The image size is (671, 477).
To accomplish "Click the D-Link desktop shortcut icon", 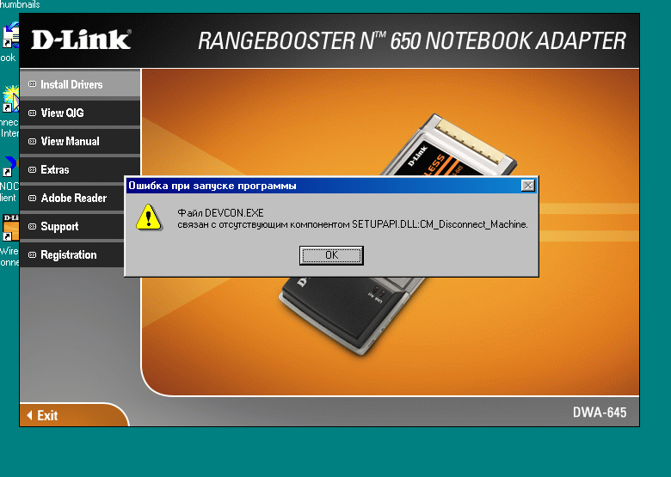I will 10,228.
